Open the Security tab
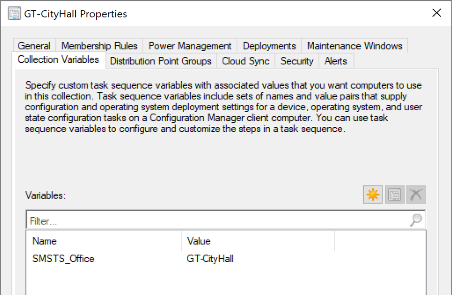This screenshot has width=452, height=295. click(x=297, y=61)
